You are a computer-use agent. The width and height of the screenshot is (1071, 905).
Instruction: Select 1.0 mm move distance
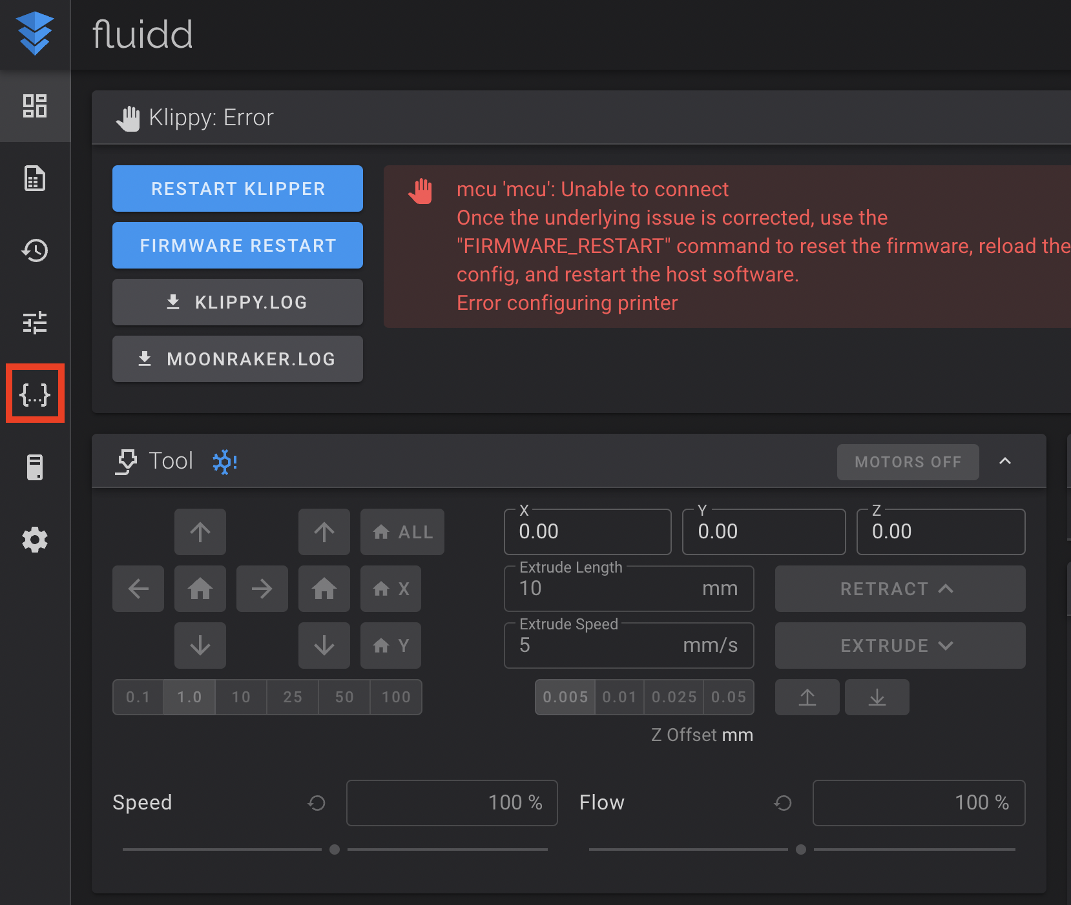click(189, 697)
